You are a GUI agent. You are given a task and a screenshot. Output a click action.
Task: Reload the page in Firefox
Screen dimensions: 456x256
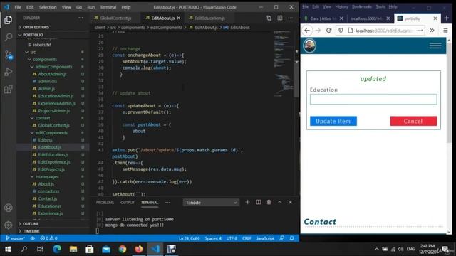point(329,30)
